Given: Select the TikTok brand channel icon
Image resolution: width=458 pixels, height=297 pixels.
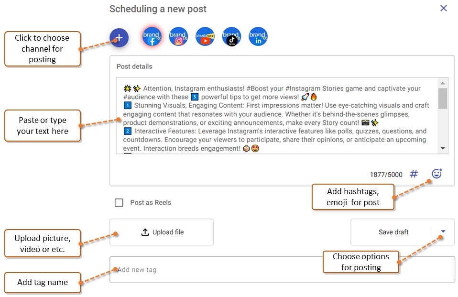Looking at the screenshot, I should [x=231, y=37].
